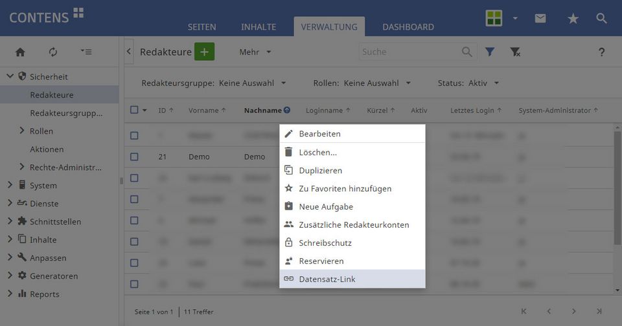Open the Redakteursgruppe filter dropdown
Image resolution: width=622 pixels, height=326 pixels.
(214, 83)
